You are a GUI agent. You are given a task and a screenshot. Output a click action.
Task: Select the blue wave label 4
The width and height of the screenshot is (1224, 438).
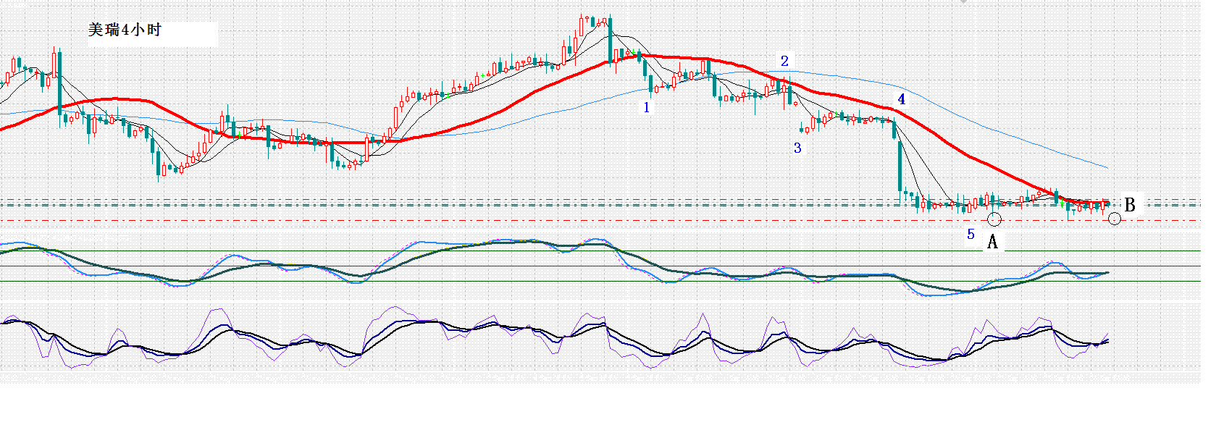(902, 99)
